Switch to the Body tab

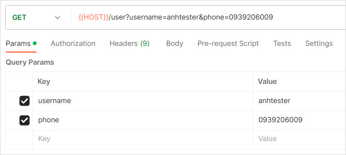click(x=175, y=44)
